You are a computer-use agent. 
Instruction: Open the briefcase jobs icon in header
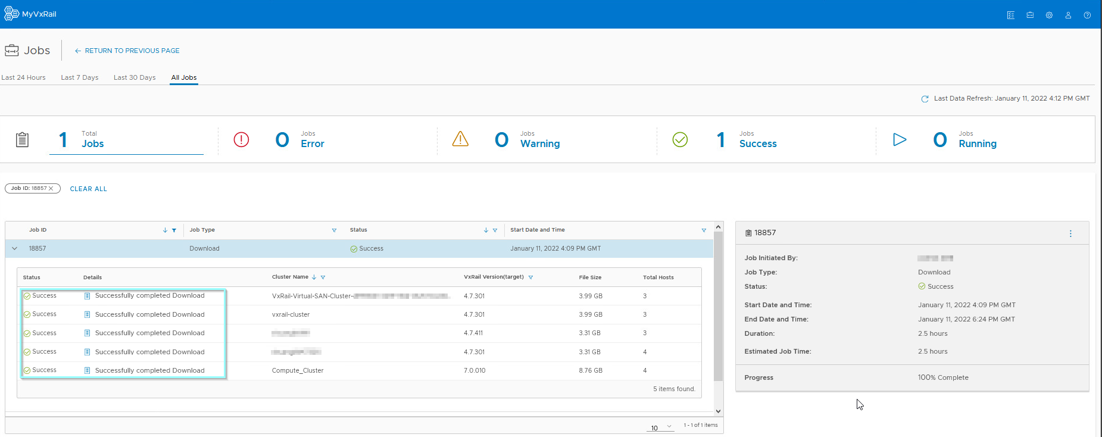point(1030,15)
